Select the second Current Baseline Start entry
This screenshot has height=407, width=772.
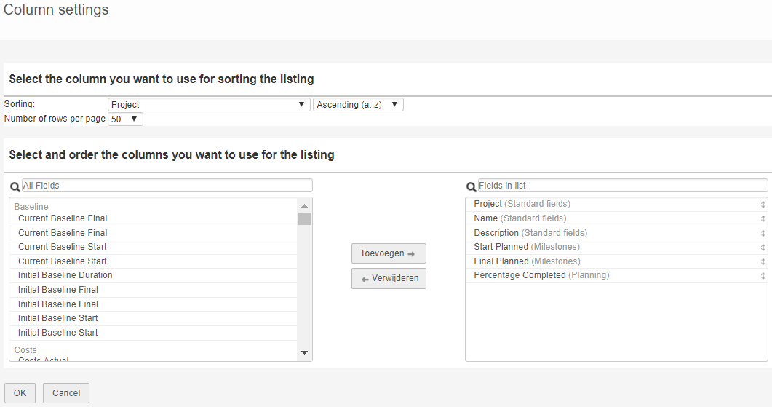[154, 261]
